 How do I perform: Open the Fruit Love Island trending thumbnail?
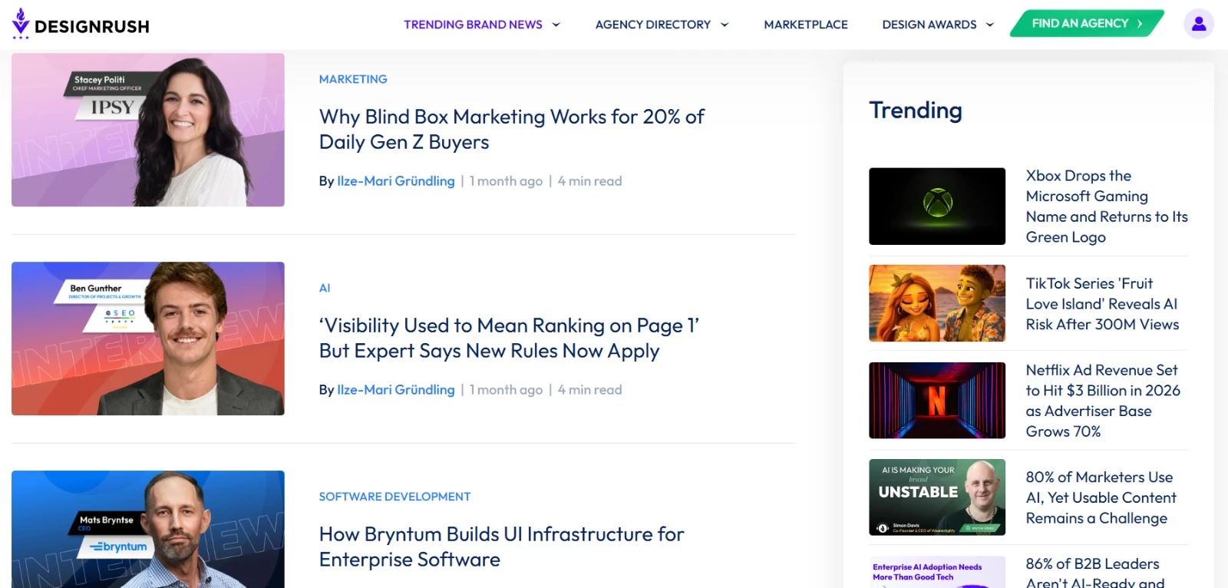click(937, 303)
